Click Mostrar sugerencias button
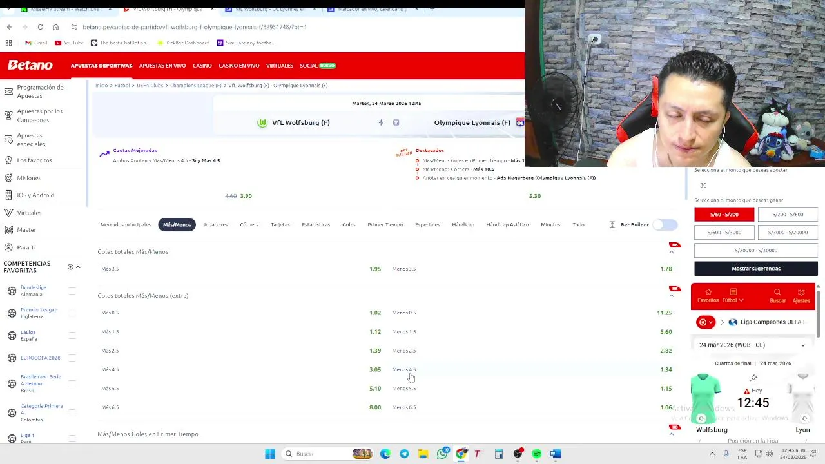This screenshot has width=825, height=464. [756, 268]
